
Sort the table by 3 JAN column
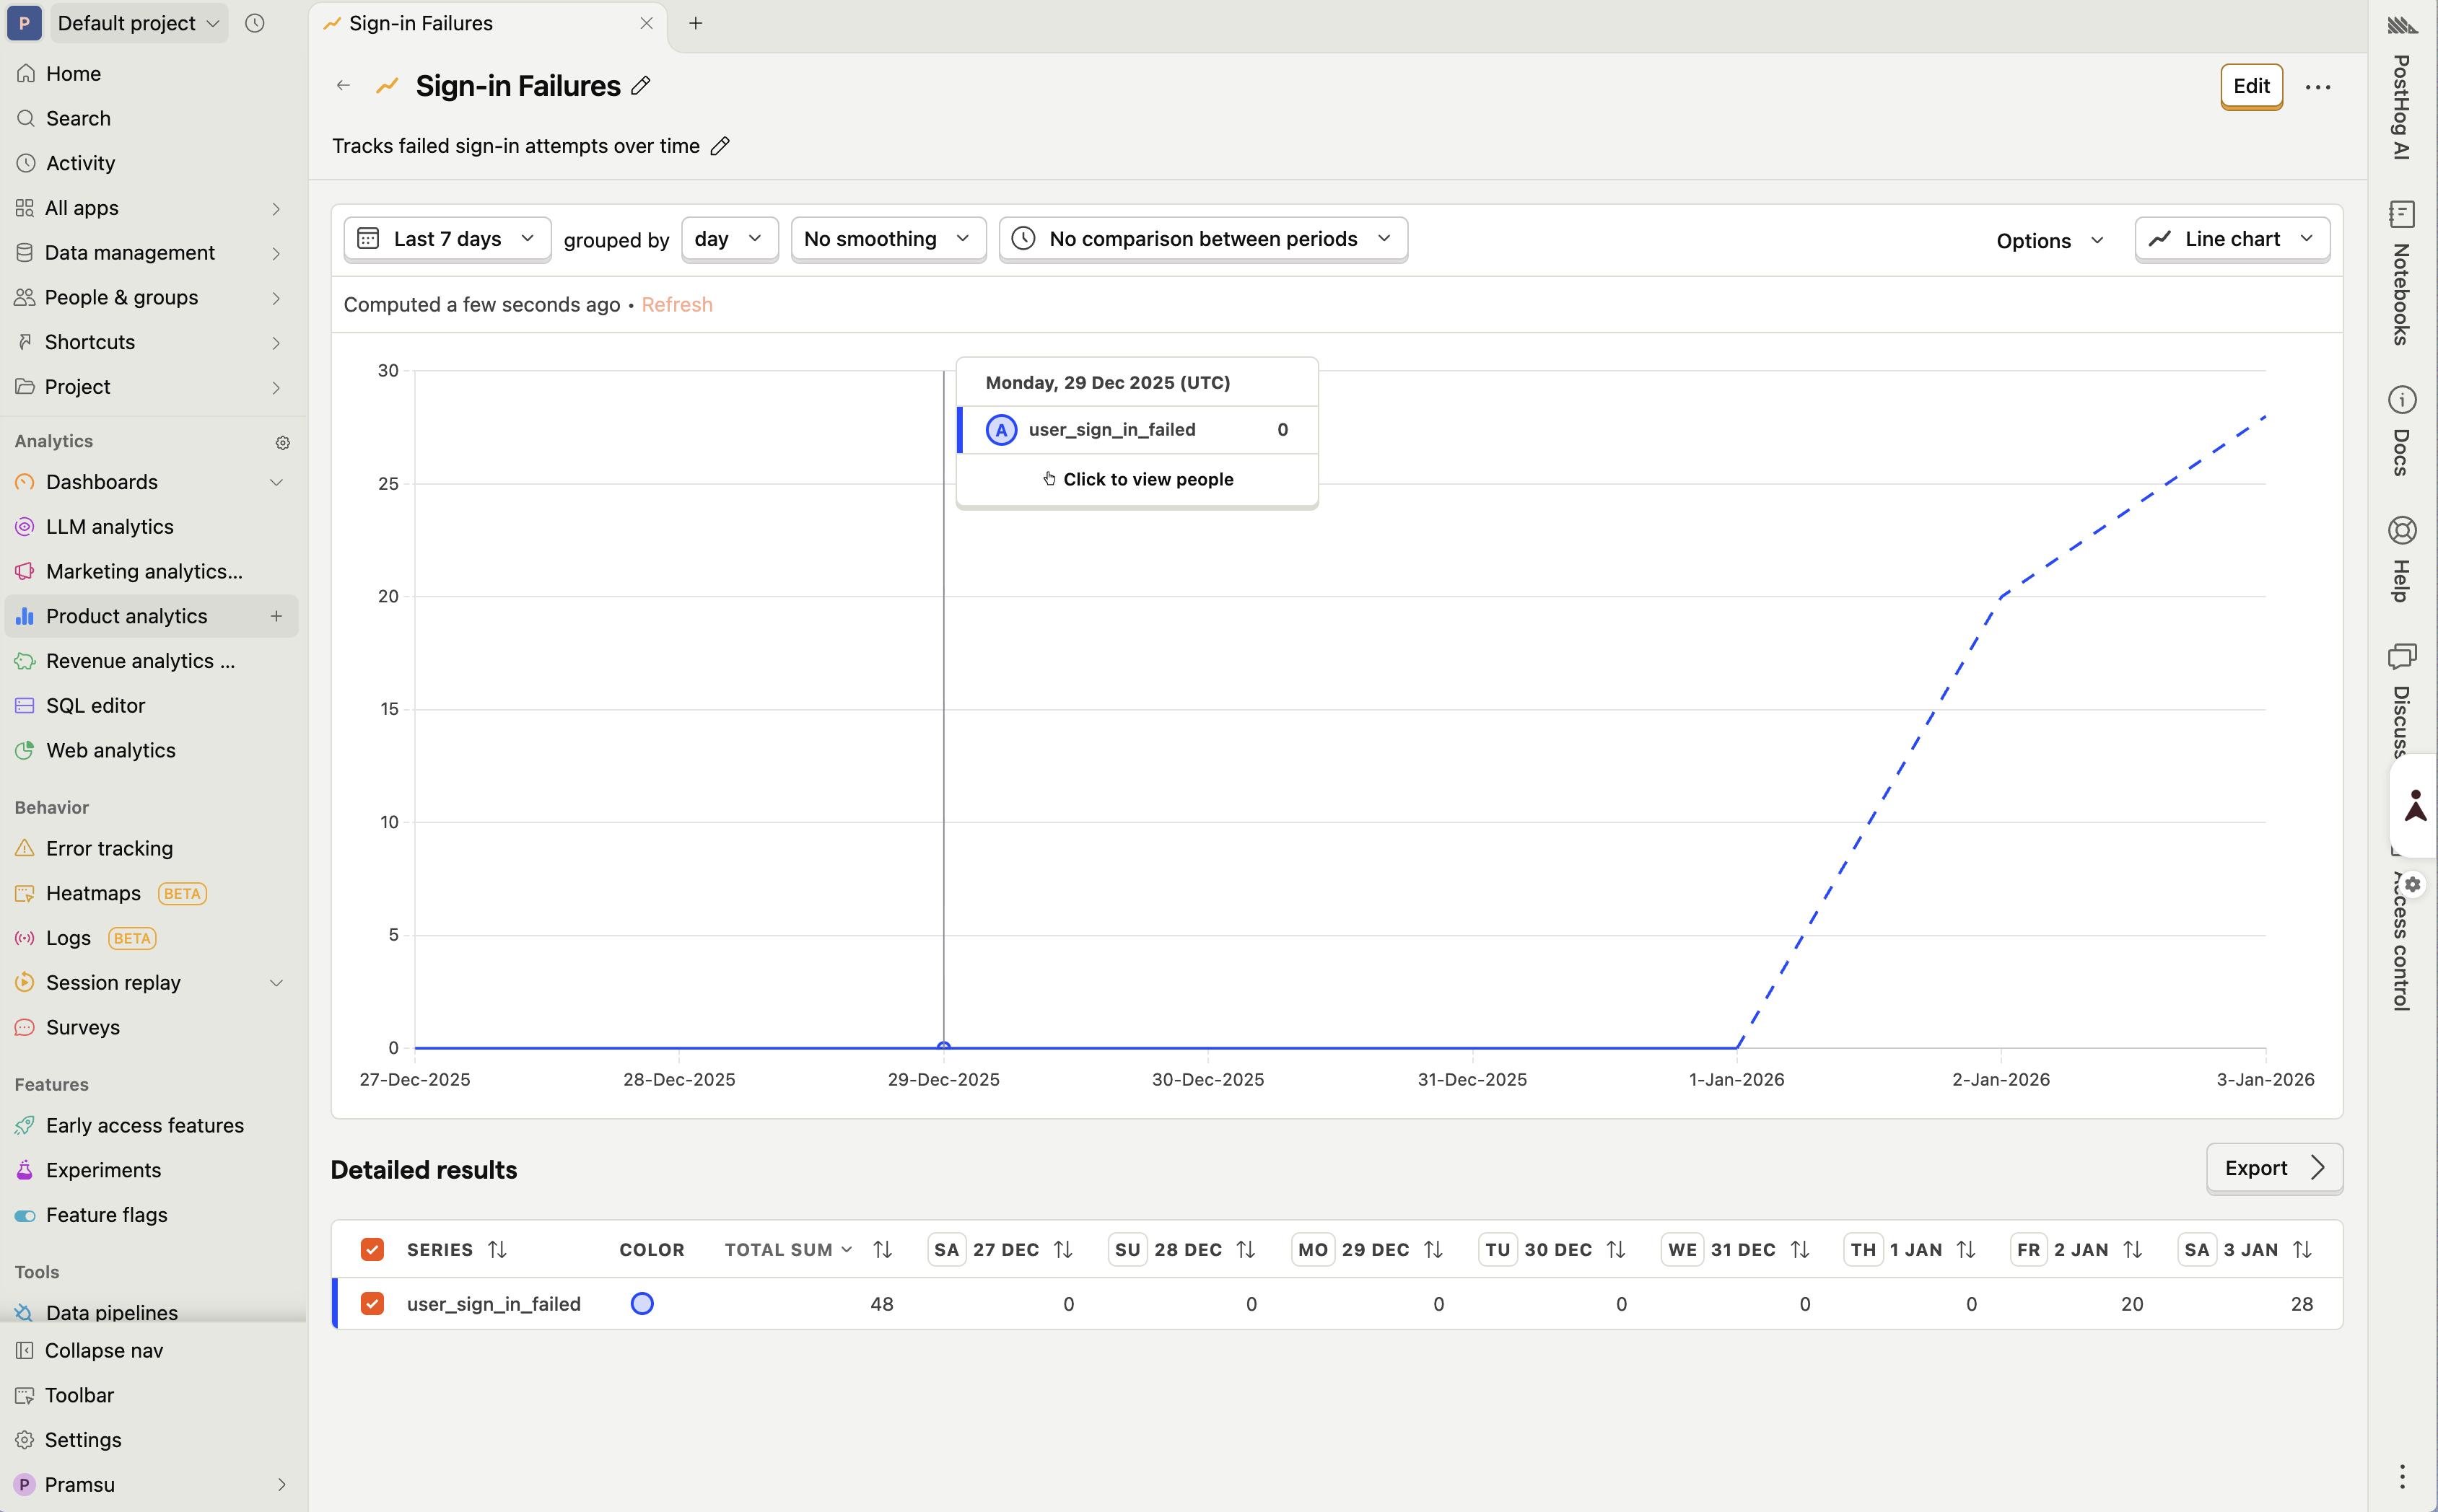tap(2302, 1249)
